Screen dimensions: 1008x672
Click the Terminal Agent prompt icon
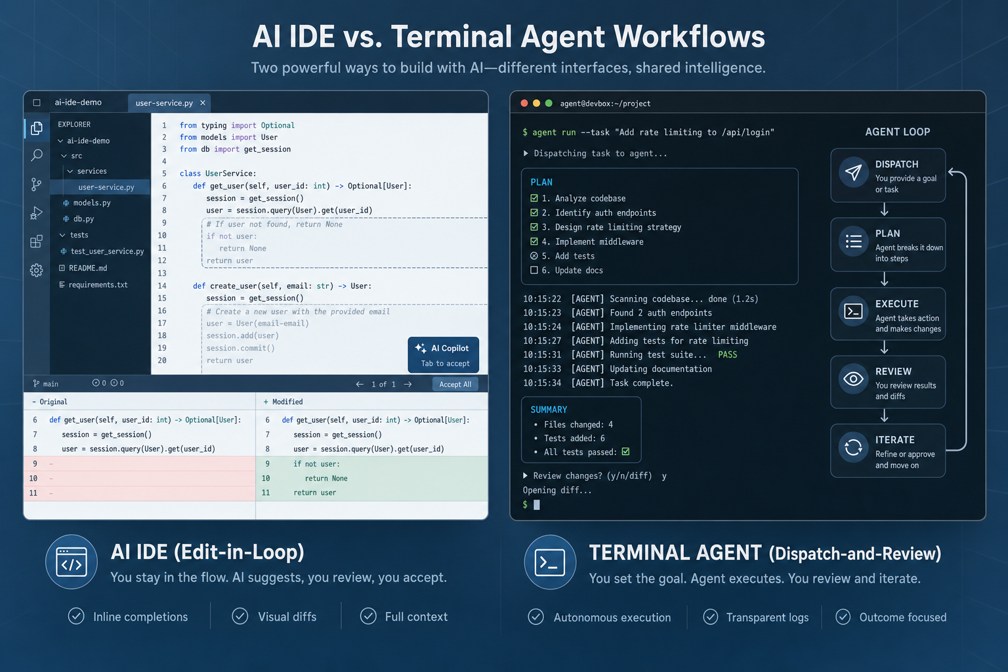tap(550, 562)
